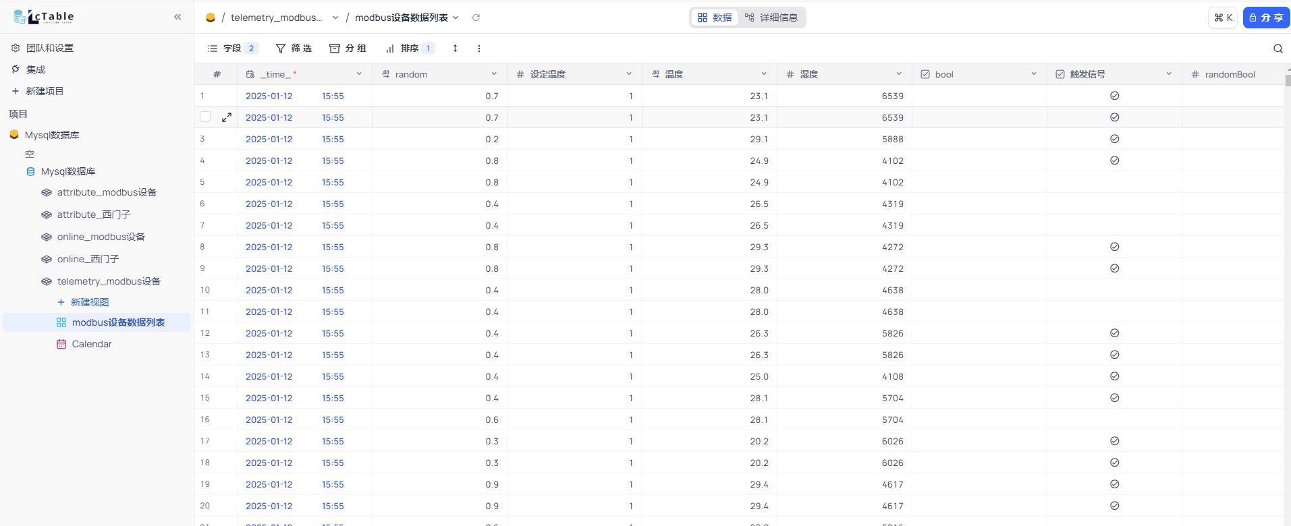Image resolution: width=1291 pixels, height=526 pixels.
Task: Expand the modbus设备数据列表 view name dropdown
Action: [456, 18]
